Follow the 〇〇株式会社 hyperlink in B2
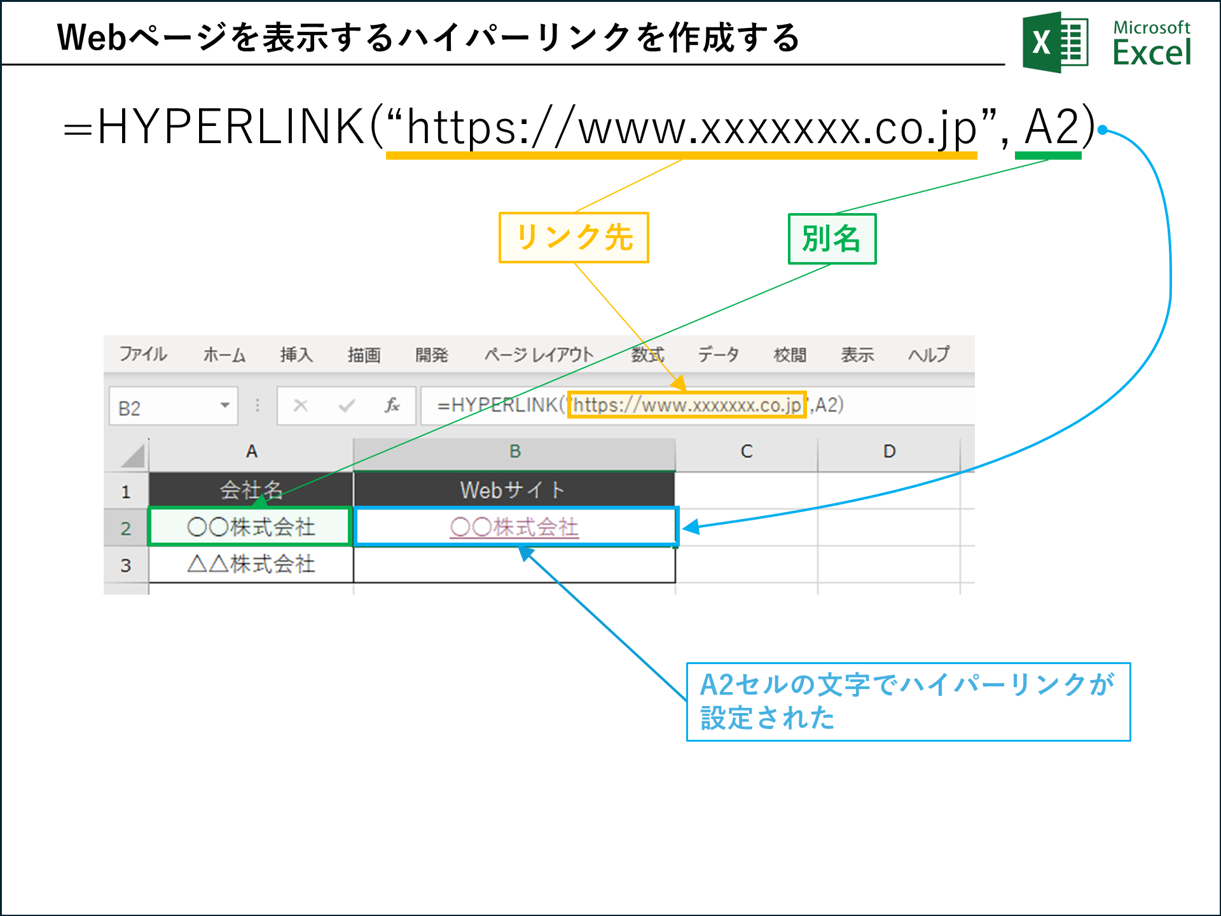1221x916 pixels. 514,527
